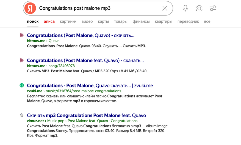
Task: Select the карты tab
Action: (103, 21)
